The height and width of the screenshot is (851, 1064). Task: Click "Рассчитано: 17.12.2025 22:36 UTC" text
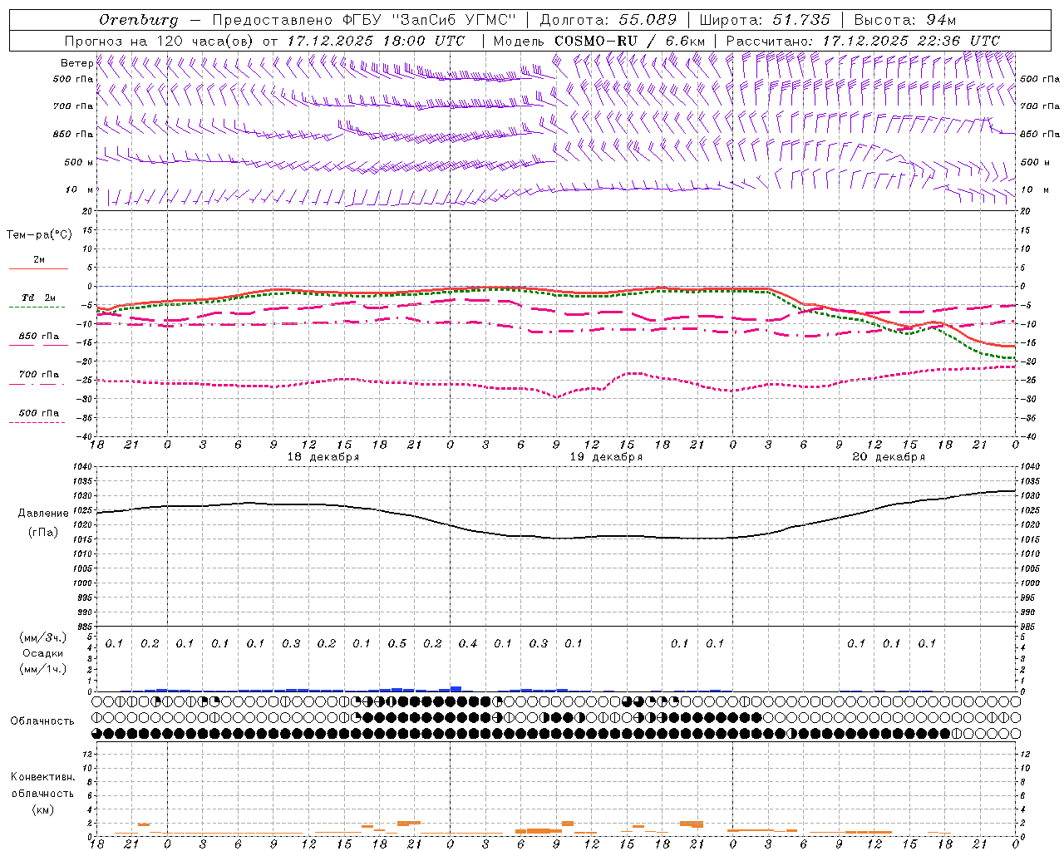[x=863, y=41]
